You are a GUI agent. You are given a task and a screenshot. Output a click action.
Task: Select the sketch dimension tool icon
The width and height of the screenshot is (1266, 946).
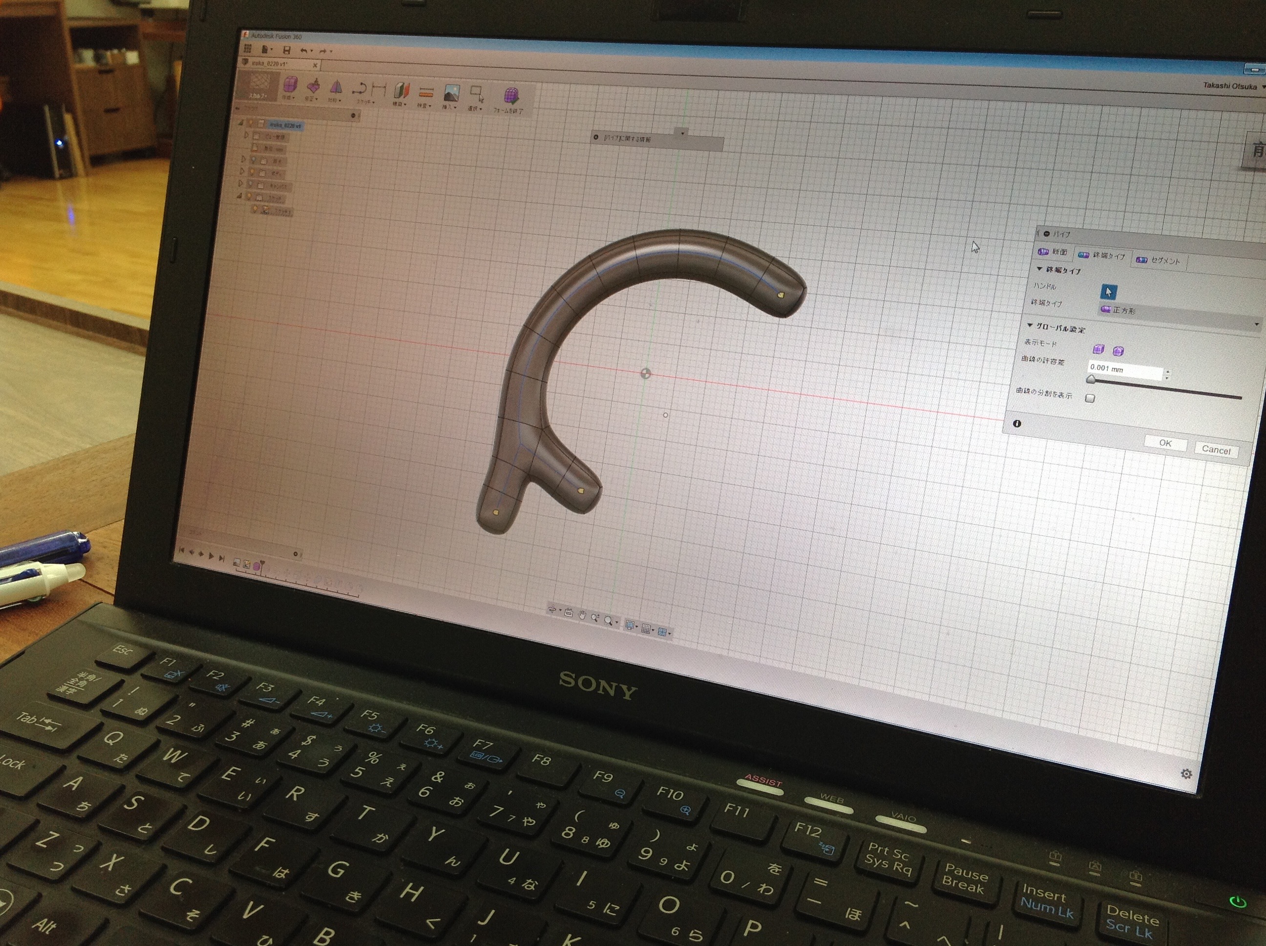point(379,89)
